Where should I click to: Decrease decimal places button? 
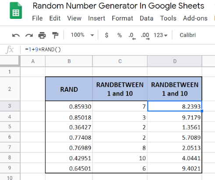pos(132,36)
